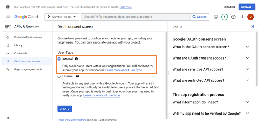Expand What is the OAuth consent screen

click(x=211, y=47)
